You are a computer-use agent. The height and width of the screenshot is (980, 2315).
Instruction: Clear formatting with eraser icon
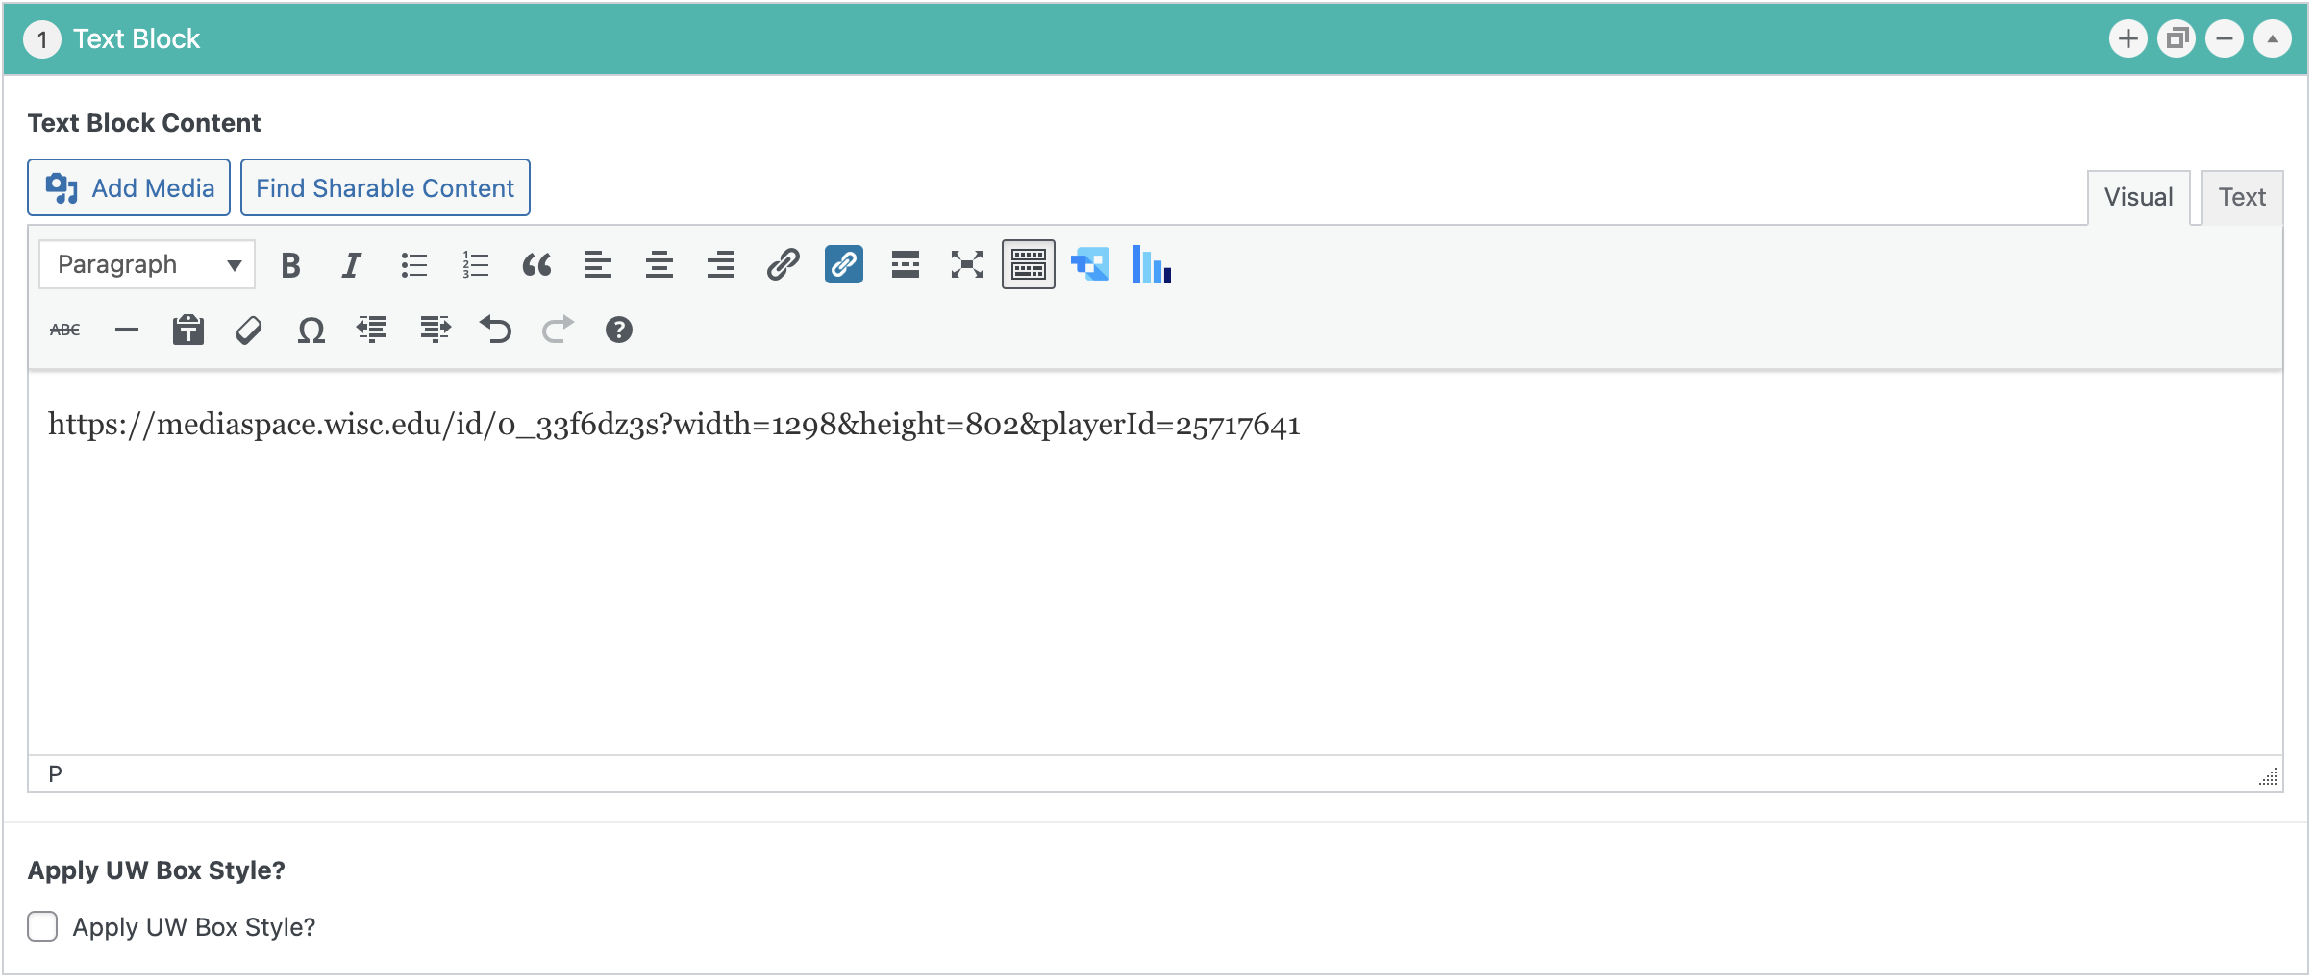(249, 331)
